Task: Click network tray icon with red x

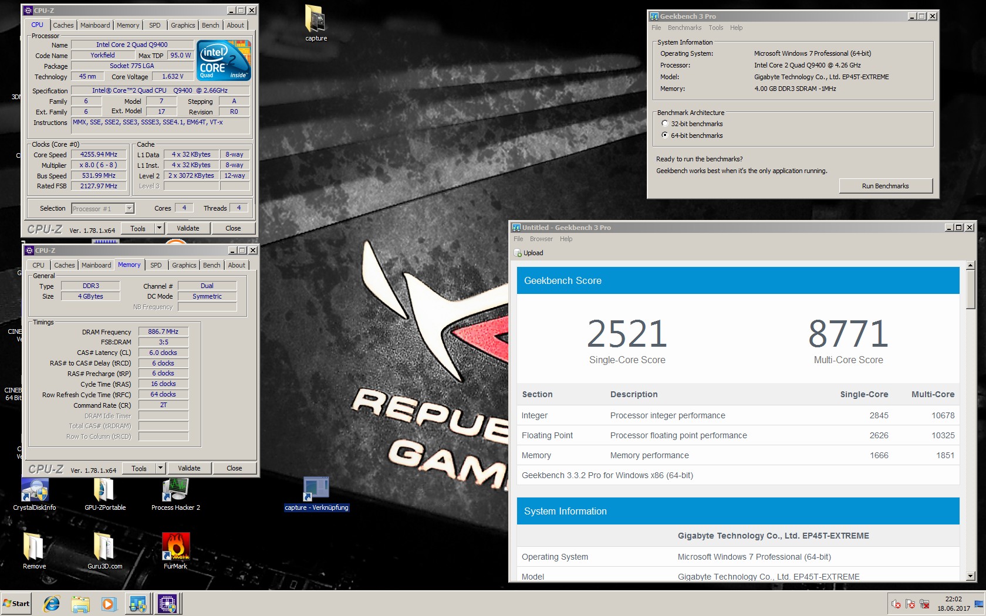Action: [924, 604]
